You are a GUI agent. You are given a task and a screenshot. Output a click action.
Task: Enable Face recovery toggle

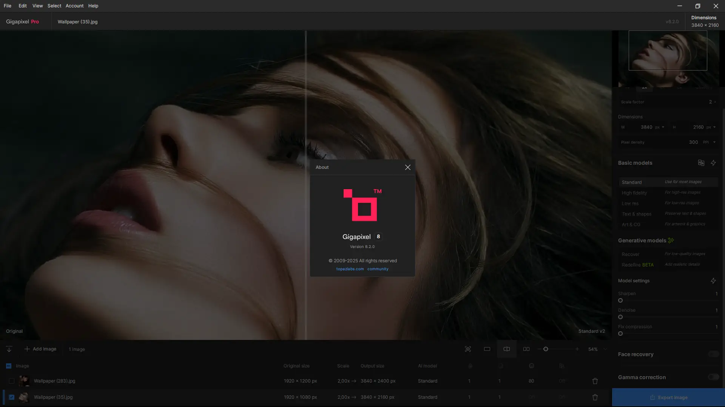click(x=713, y=354)
